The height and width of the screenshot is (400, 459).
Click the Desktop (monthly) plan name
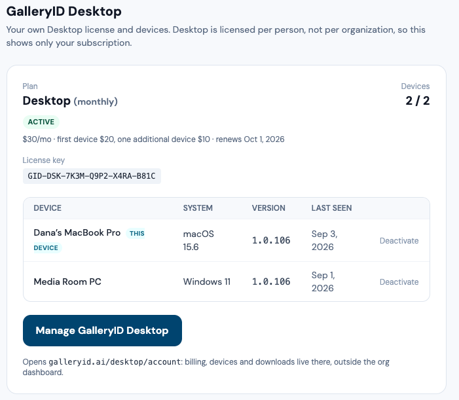pyautogui.click(x=70, y=101)
